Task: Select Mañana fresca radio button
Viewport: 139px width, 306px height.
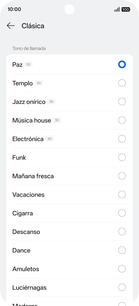Action: [x=122, y=176]
